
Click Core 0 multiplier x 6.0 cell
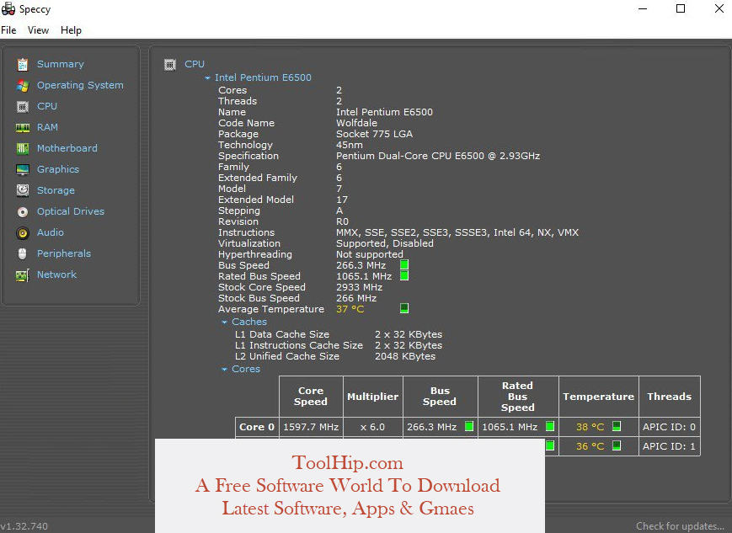point(372,427)
